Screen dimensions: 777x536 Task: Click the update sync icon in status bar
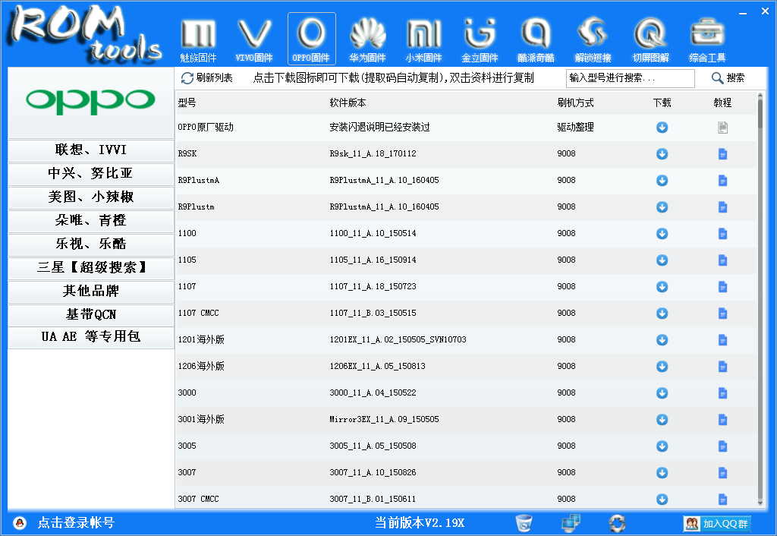[617, 522]
